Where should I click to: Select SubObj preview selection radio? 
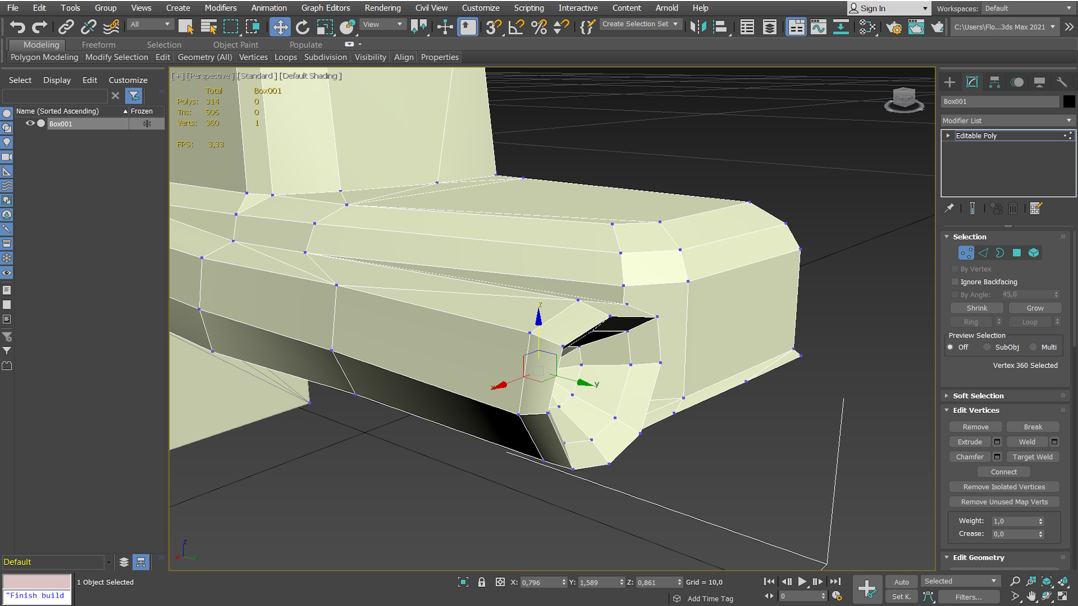click(x=987, y=347)
